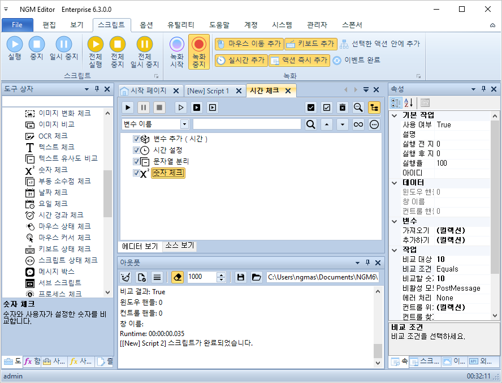Viewport: 502px width, 383px height.
Task: Open the [New] Script 1 tab
Action: [x=208, y=91]
